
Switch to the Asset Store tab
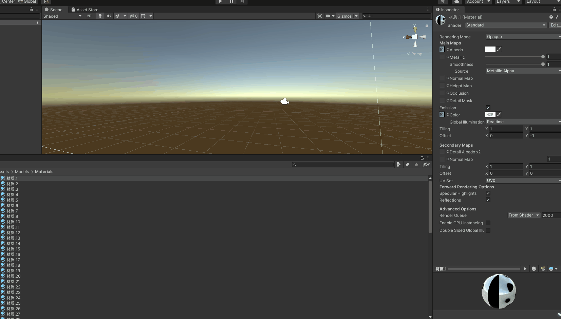click(85, 10)
